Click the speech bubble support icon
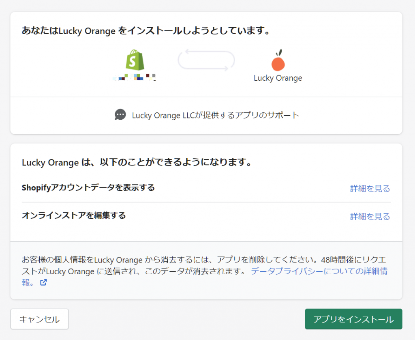 click(120, 115)
